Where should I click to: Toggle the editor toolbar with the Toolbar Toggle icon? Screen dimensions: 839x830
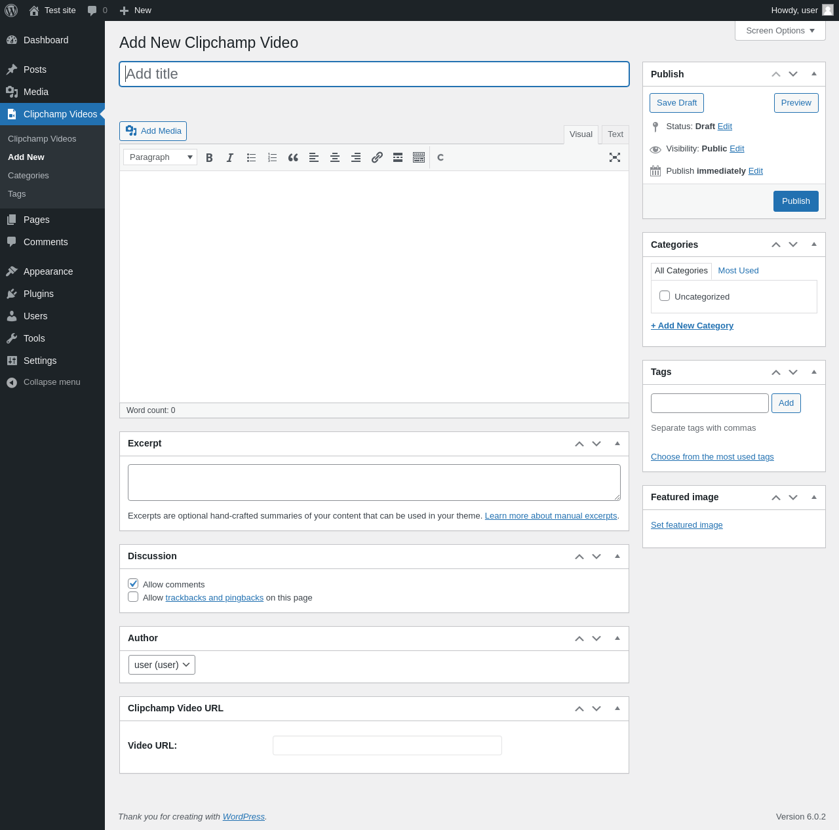(419, 157)
